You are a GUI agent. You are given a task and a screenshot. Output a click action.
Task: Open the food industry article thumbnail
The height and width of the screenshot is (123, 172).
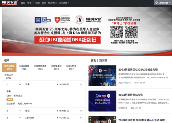(x=102, y=119)
